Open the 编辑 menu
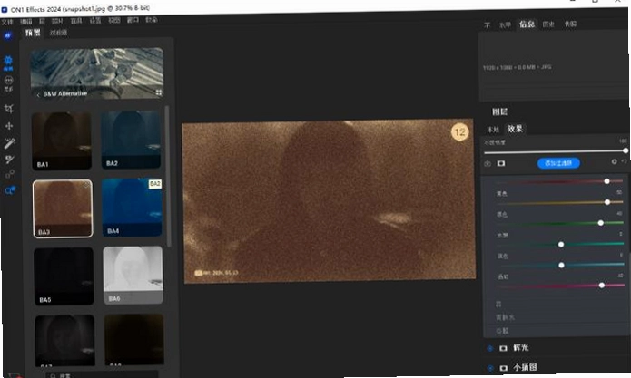This screenshot has height=378, width=631. 25,21
